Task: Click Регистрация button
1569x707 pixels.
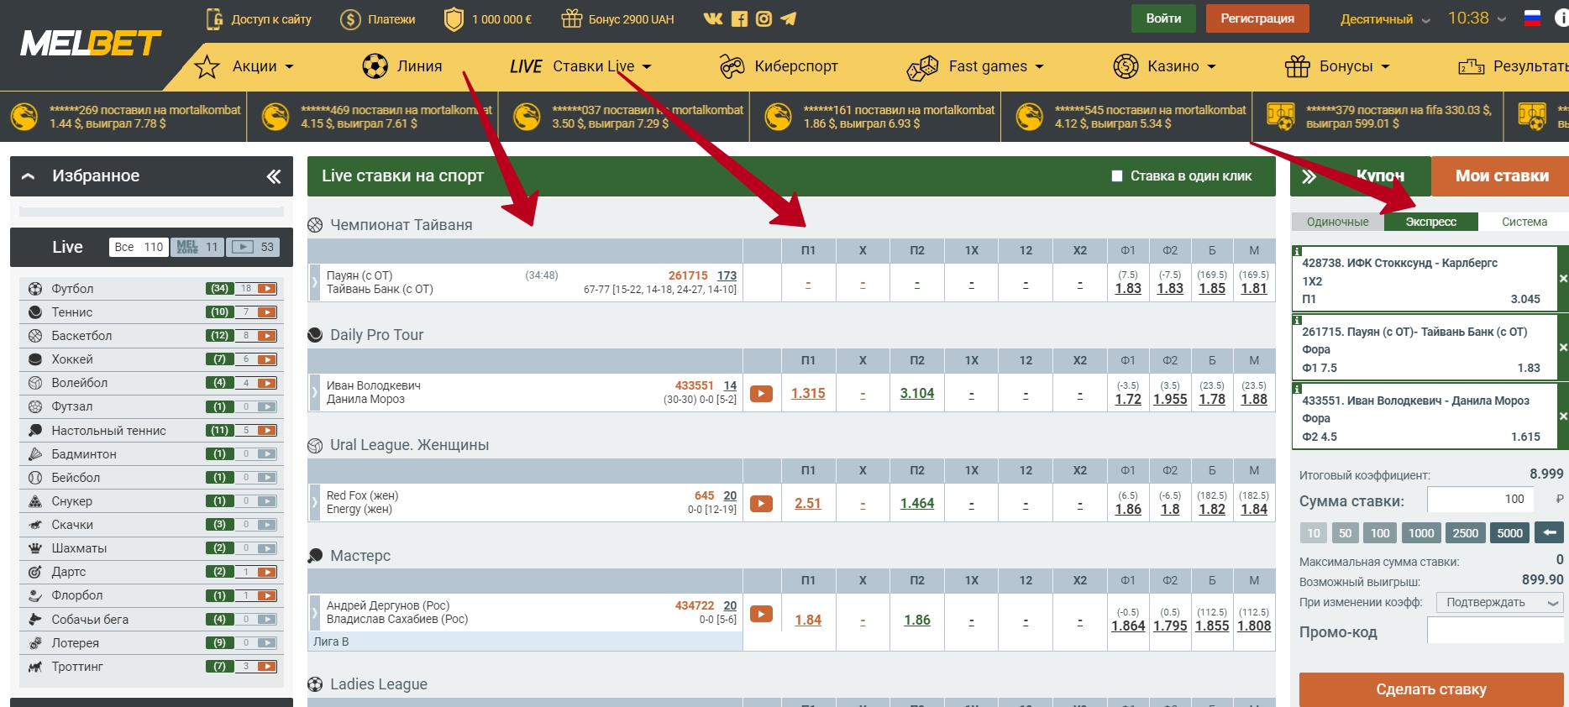Action: click(x=1257, y=18)
